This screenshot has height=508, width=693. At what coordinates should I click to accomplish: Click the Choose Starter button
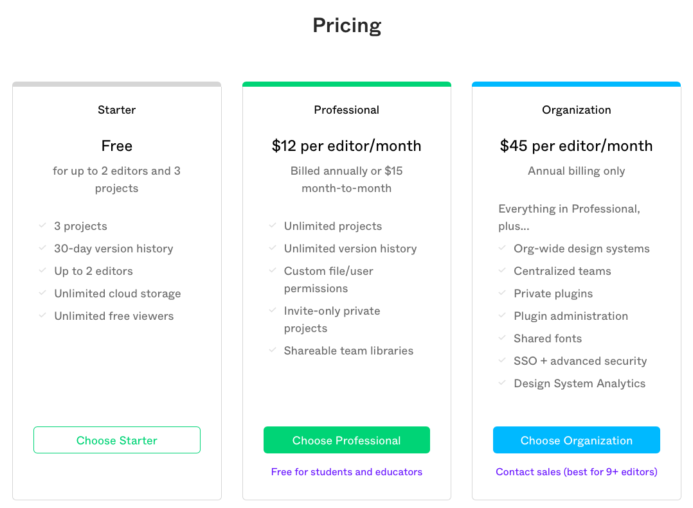[117, 439]
